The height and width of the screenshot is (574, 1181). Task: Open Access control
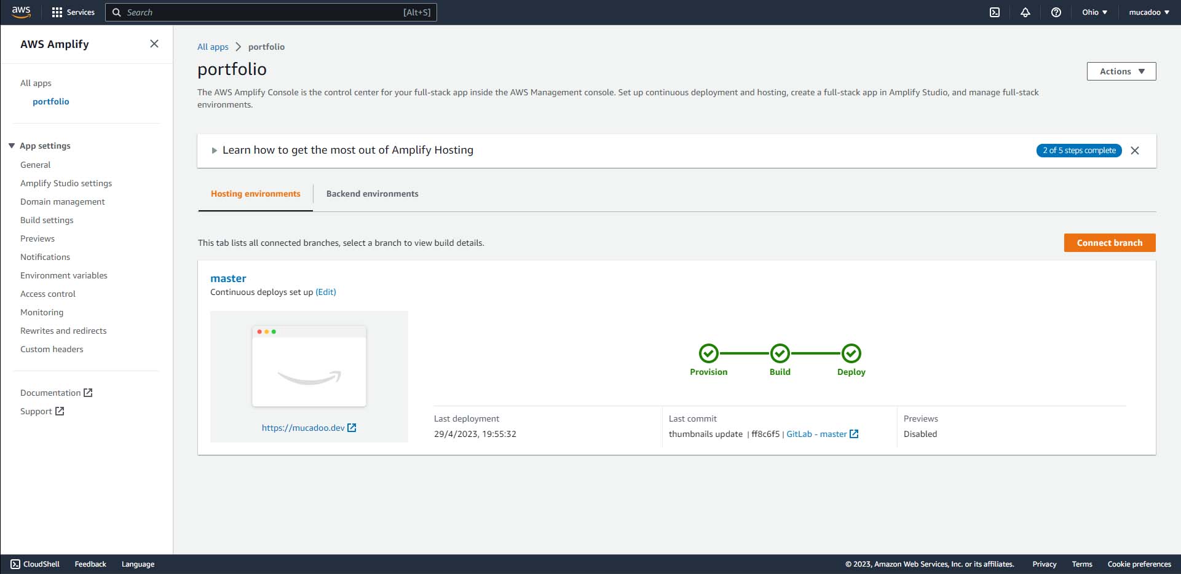point(48,294)
